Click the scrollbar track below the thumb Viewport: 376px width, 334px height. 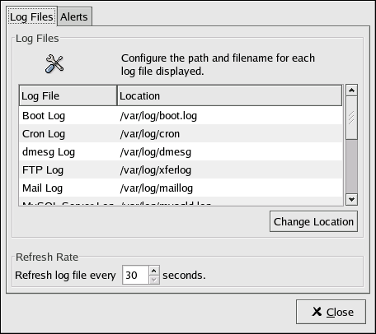click(351, 166)
